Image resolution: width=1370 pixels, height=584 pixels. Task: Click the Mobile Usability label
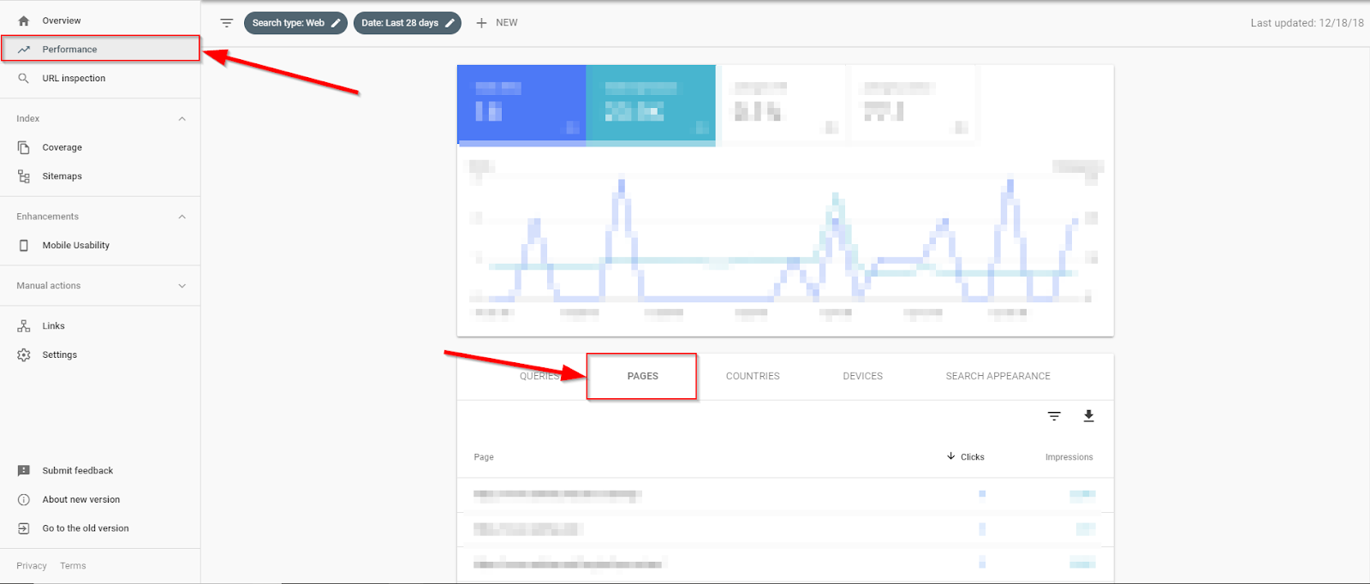[76, 246]
